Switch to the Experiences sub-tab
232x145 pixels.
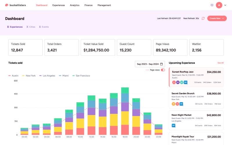[x=15, y=27]
